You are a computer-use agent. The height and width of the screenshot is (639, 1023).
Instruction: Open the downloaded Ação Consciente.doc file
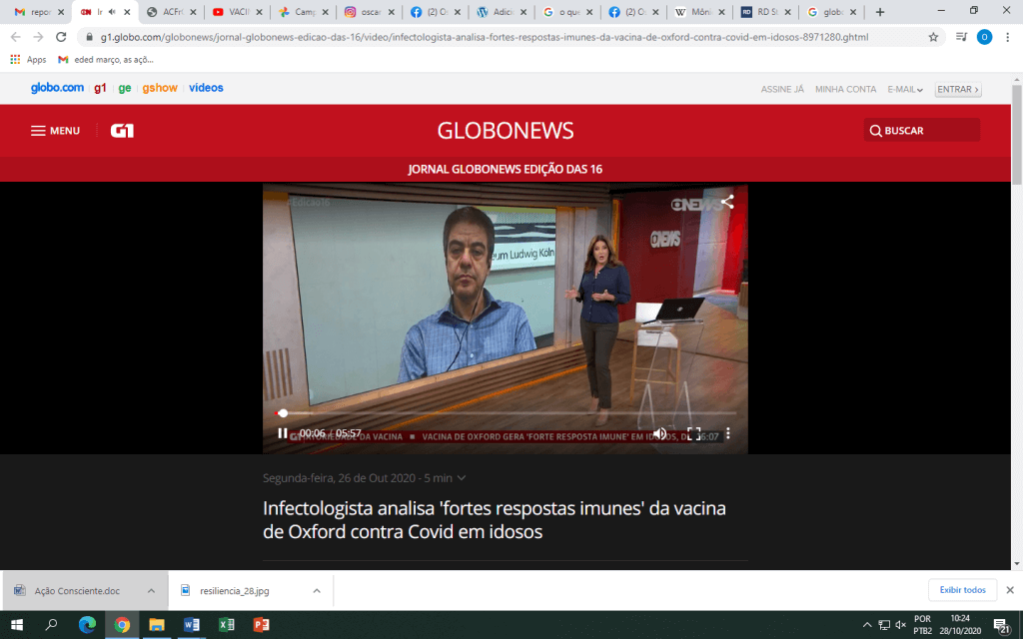tap(77, 591)
